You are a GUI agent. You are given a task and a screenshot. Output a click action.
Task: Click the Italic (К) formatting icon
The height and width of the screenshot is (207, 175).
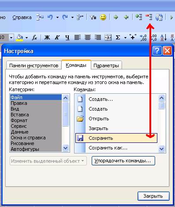57,38
